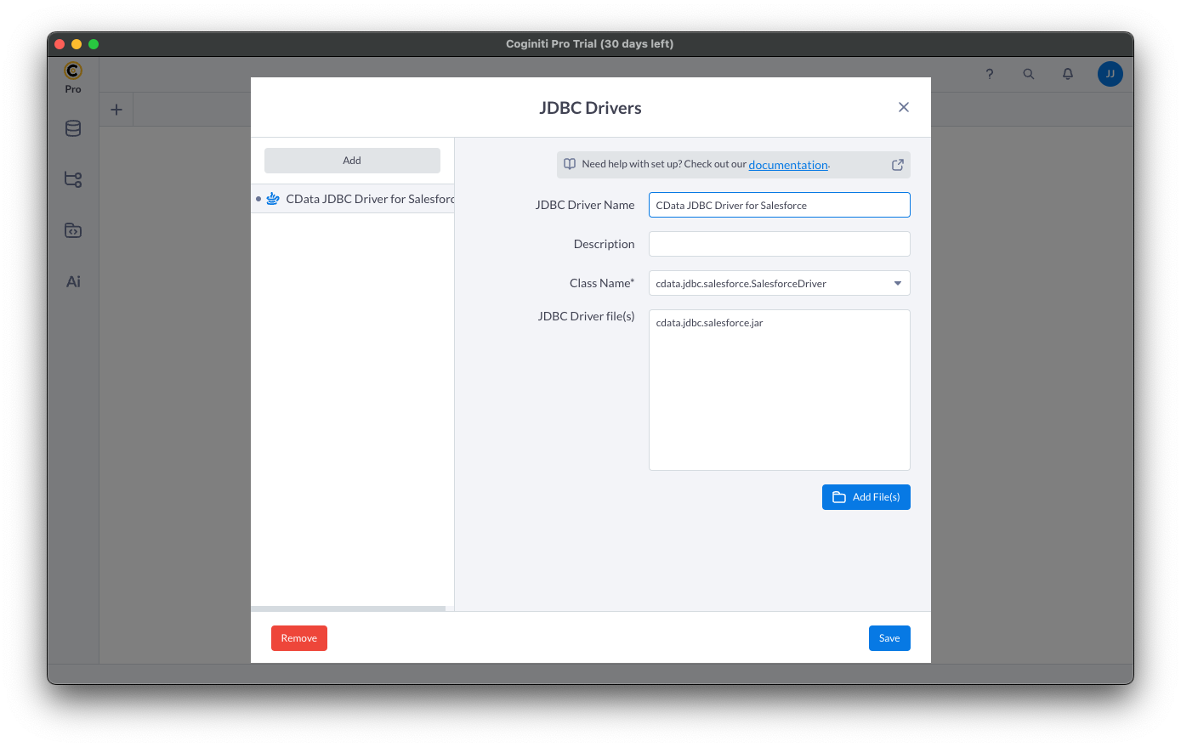Click the plus icon to add tab
The height and width of the screenshot is (747, 1181).
(x=116, y=110)
